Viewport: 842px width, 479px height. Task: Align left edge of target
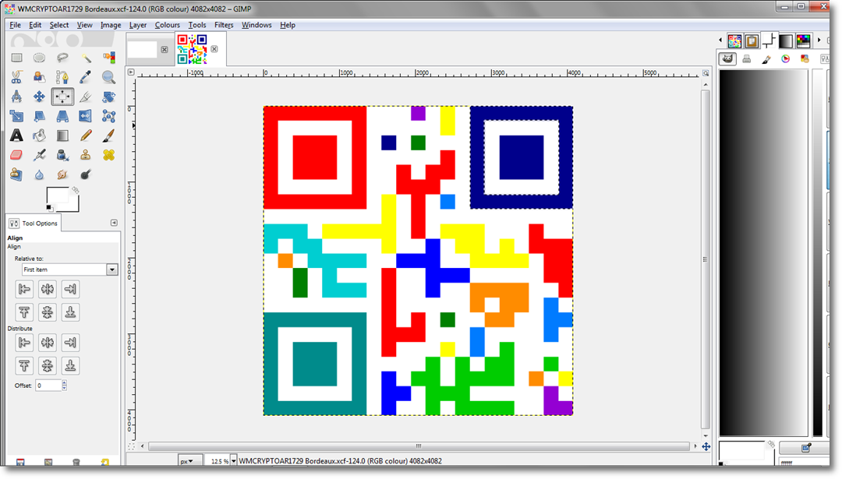point(24,289)
